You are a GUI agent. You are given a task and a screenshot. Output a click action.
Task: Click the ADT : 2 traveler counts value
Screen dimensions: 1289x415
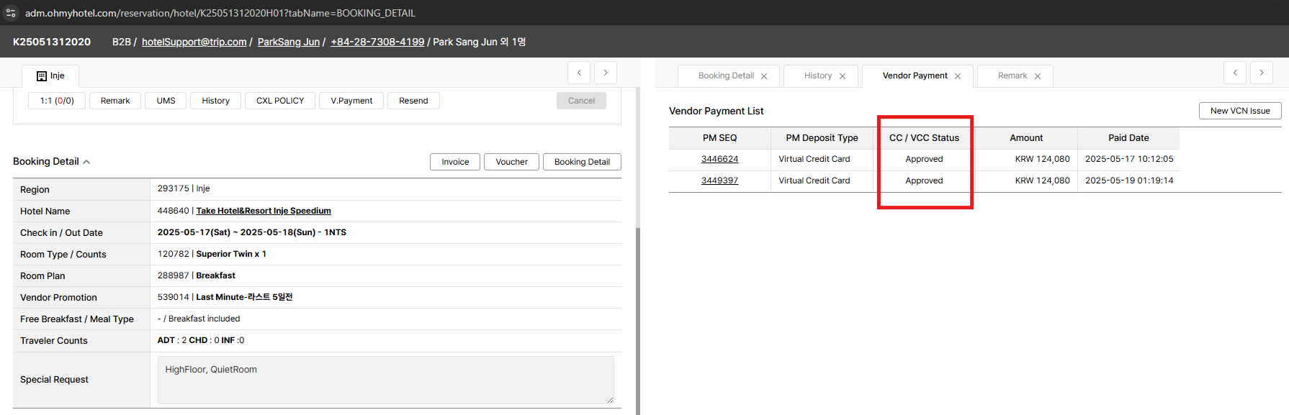pos(171,340)
